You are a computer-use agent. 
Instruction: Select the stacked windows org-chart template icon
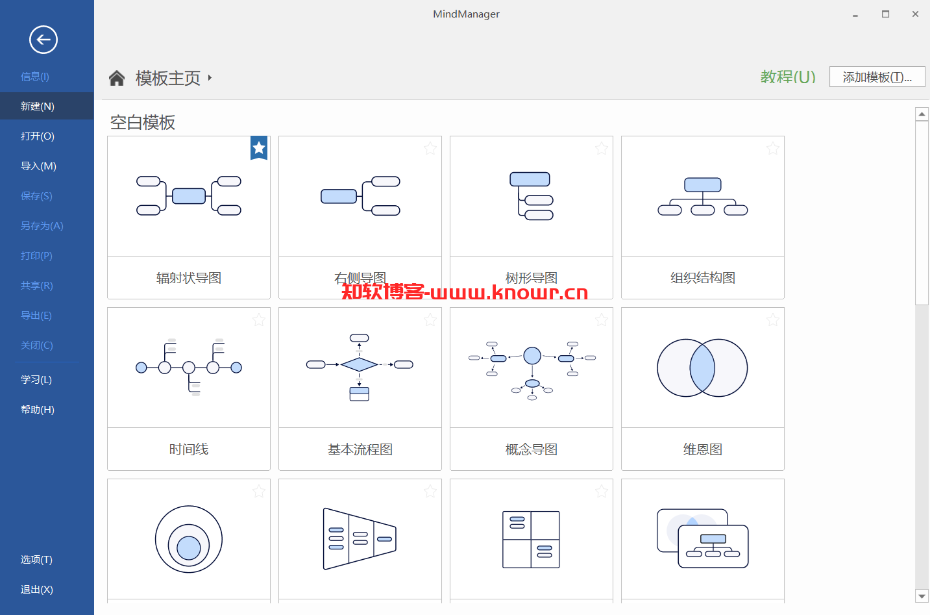[x=703, y=538]
